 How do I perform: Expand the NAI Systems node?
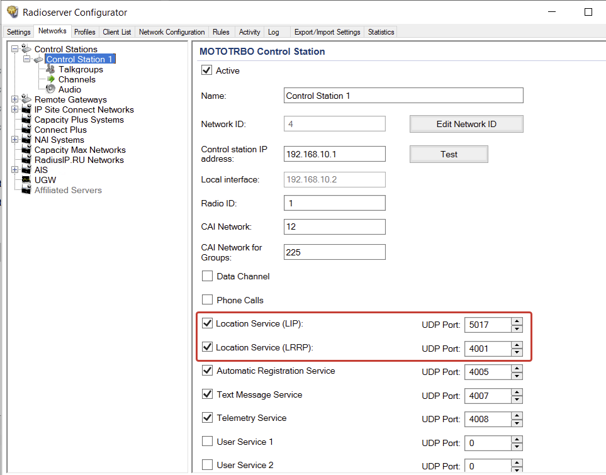click(14, 140)
